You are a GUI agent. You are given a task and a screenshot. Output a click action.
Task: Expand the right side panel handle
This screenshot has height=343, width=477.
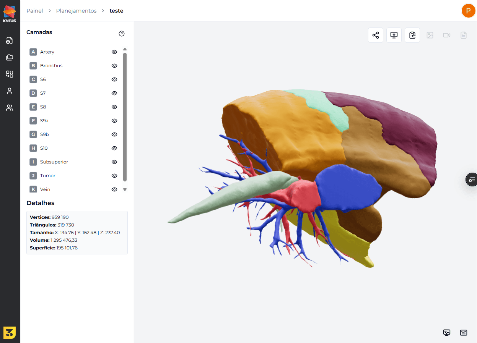tap(472, 179)
